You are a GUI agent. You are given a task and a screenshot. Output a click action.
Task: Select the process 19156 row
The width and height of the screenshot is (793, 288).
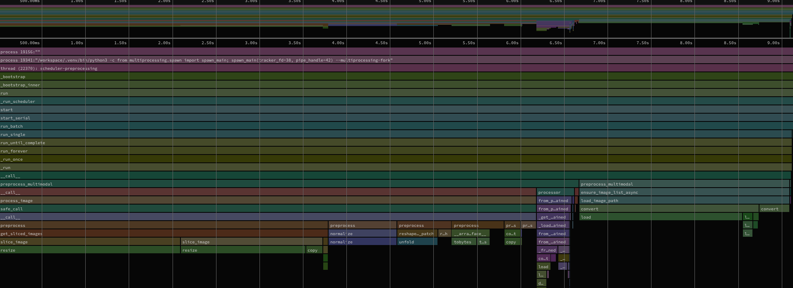pyautogui.click(x=396, y=52)
